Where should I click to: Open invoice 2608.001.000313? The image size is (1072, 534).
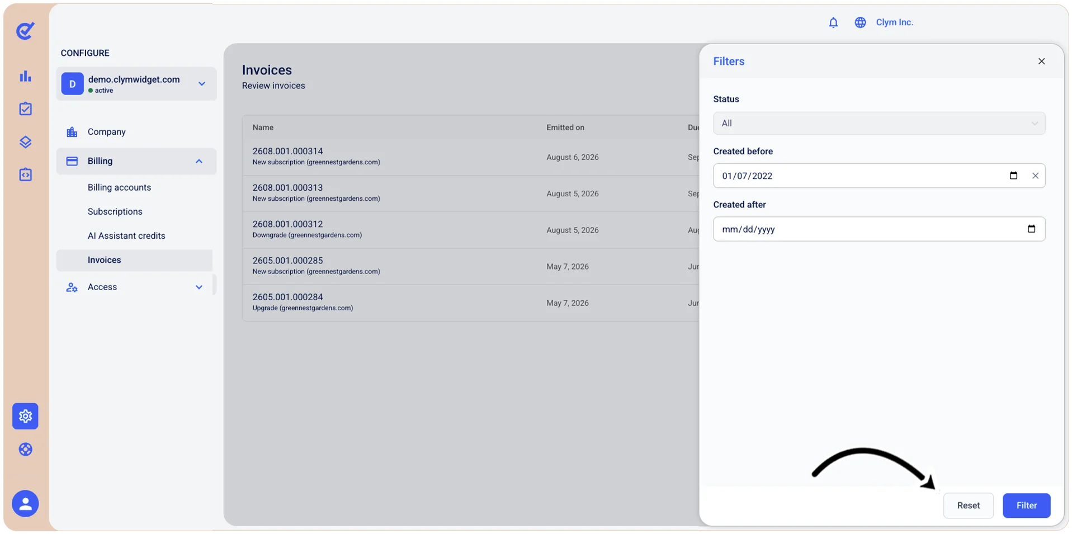287,187
